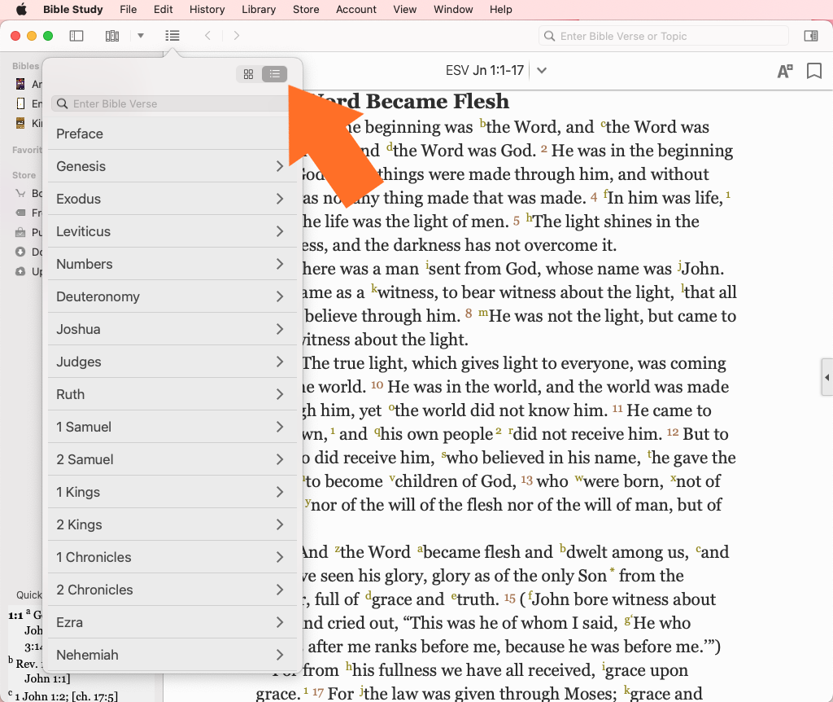Go forward with the right arrow
Image resolution: width=833 pixels, height=702 pixels.
tap(237, 36)
